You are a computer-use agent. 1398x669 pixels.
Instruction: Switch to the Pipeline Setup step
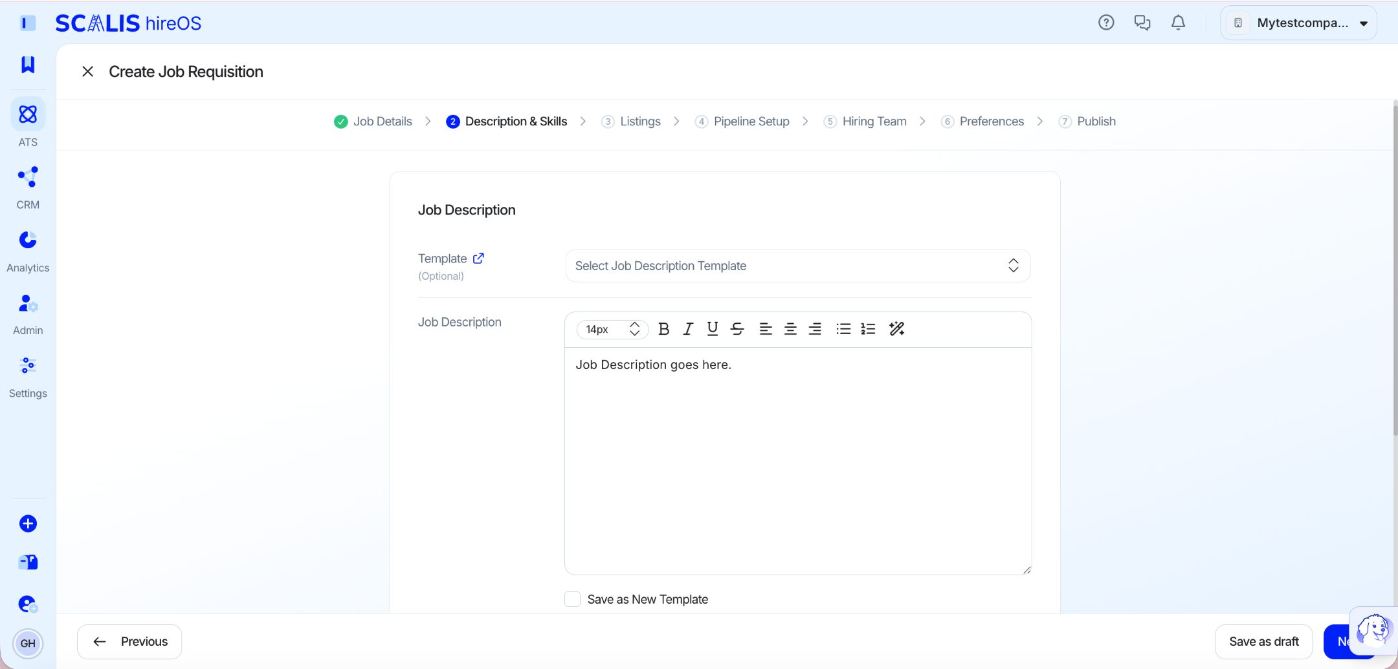click(x=742, y=122)
